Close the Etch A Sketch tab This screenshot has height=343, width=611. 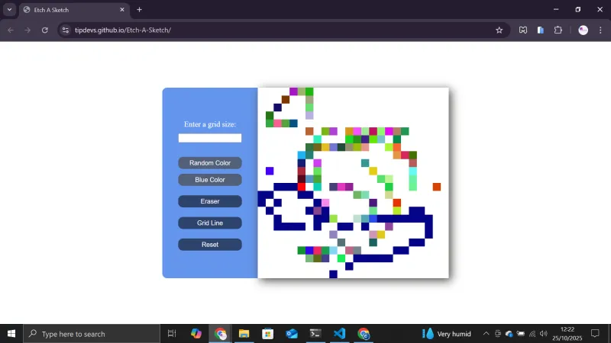122,10
